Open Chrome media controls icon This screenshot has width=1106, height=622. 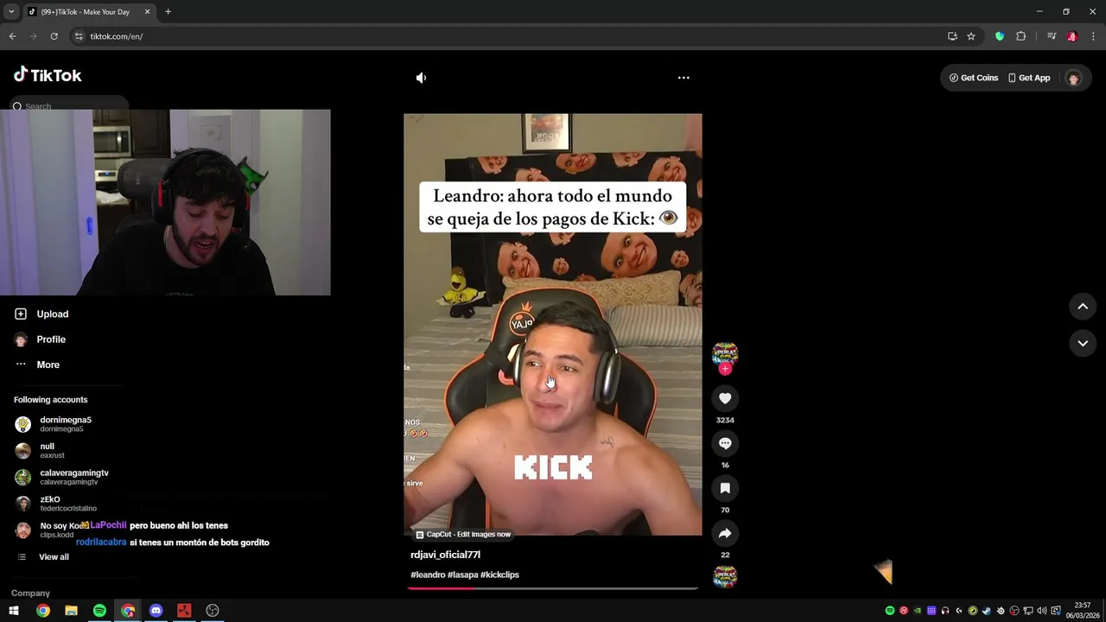1052,36
